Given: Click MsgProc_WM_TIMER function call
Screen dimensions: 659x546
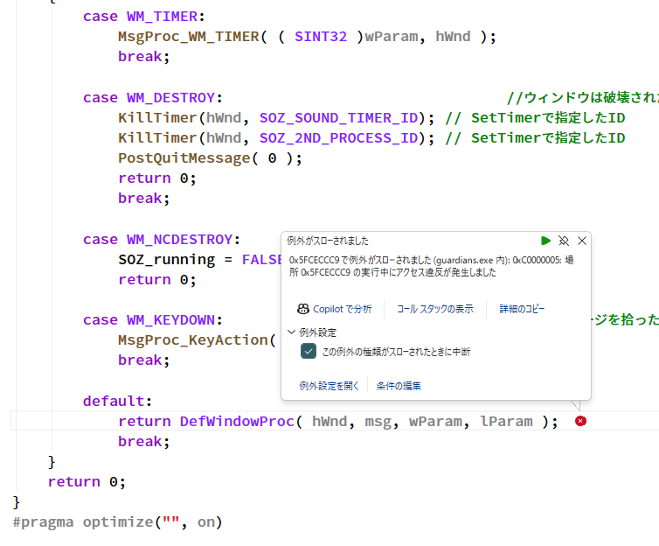Looking at the screenshot, I should (x=189, y=37).
